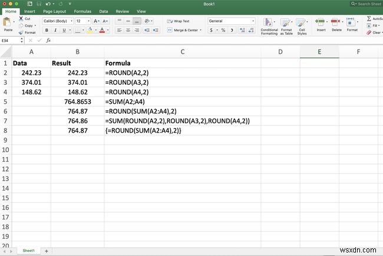
Task: Expand the font color dropdown arrow
Action: (108, 30)
